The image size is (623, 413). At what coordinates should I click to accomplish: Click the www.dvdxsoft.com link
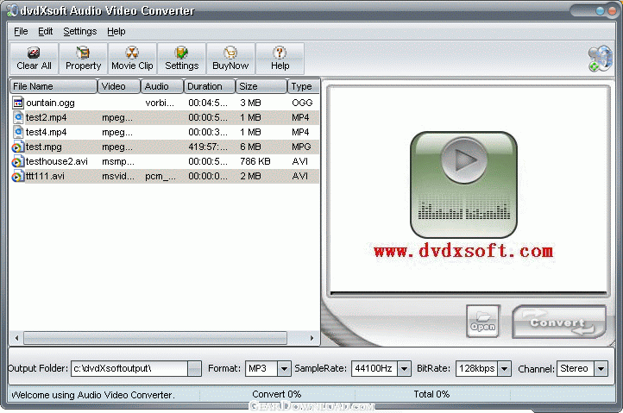463,252
